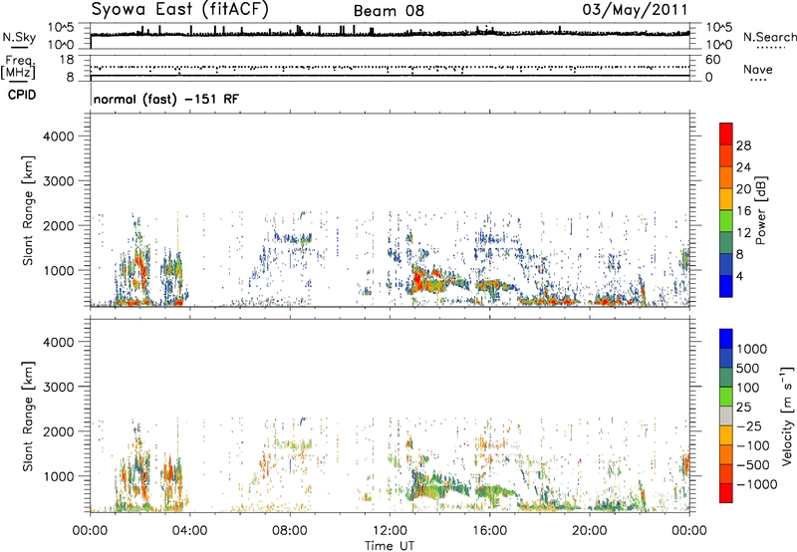
Task: Click the "Beam 08" label
Action: pyautogui.click(x=389, y=11)
